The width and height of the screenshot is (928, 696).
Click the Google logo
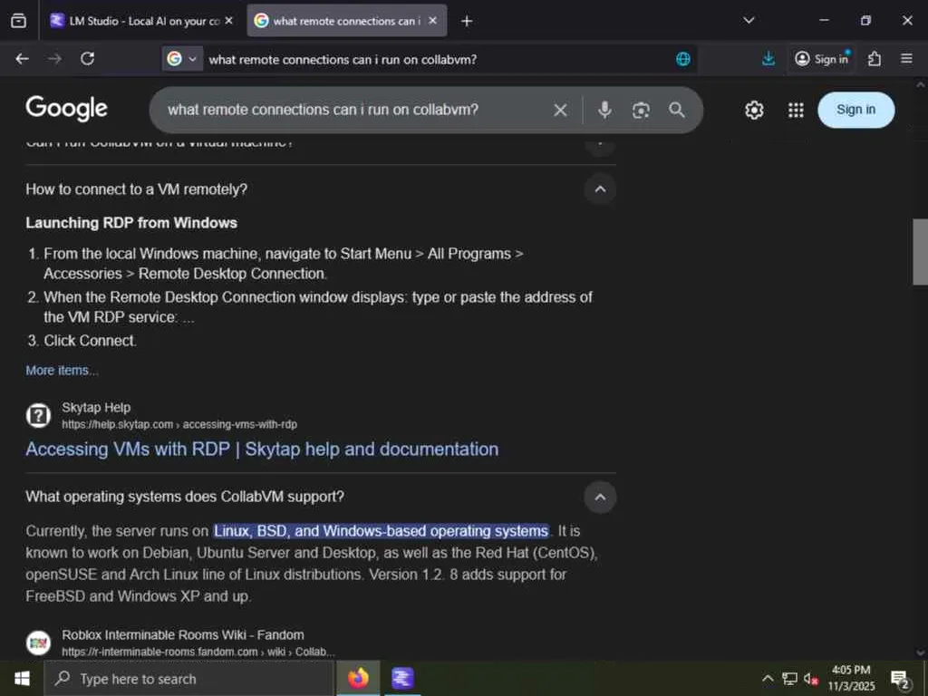tap(66, 109)
